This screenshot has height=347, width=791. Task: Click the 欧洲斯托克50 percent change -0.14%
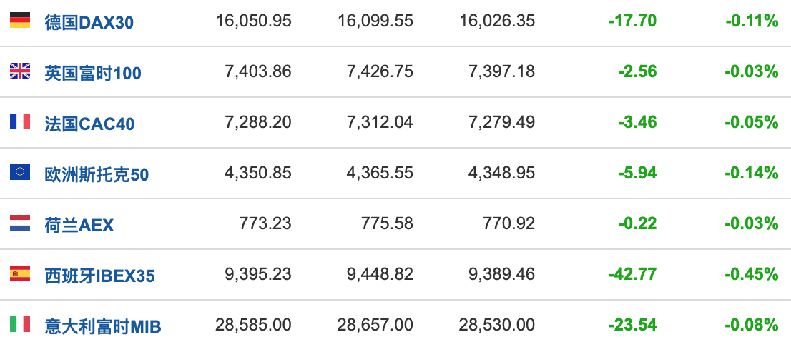(x=751, y=173)
